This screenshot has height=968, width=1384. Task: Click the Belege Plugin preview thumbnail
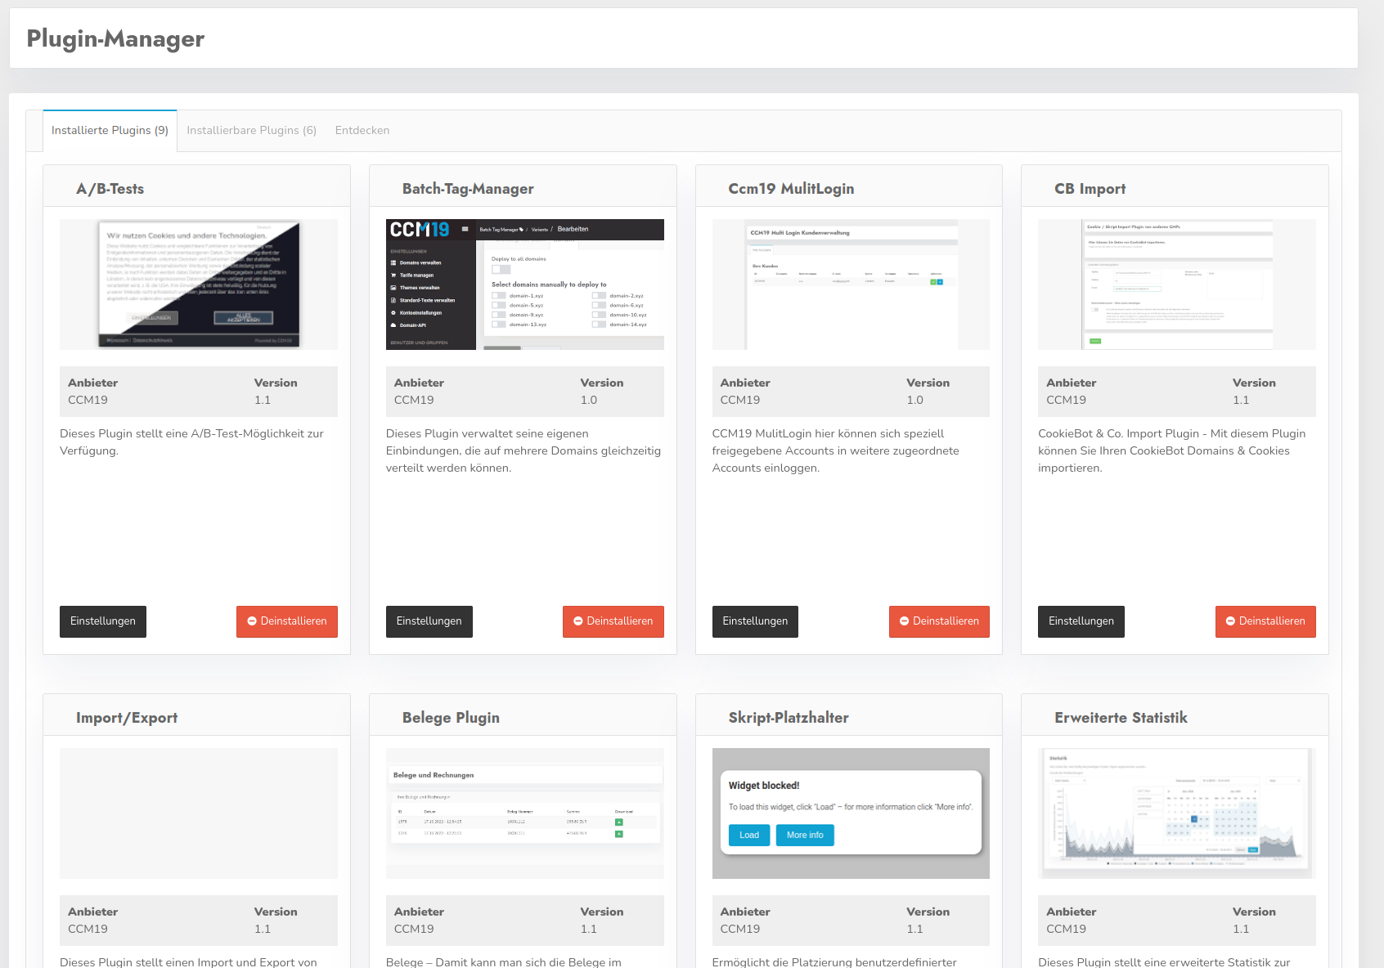coord(524,813)
